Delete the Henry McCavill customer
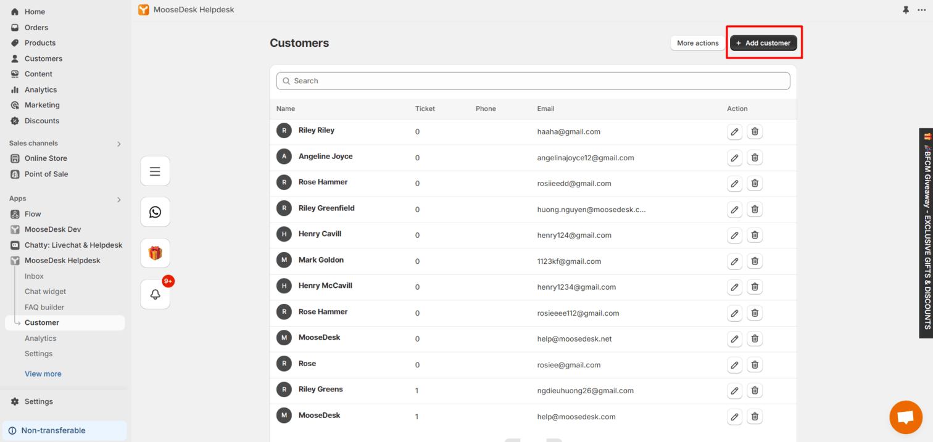933x442 pixels. [755, 287]
